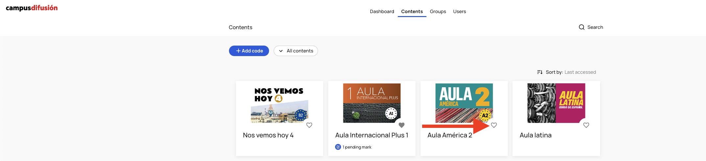Image resolution: width=706 pixels, height=161 pixels.
Task: Change Sort by Last accessed option
Action: click(x=580, y=72)
